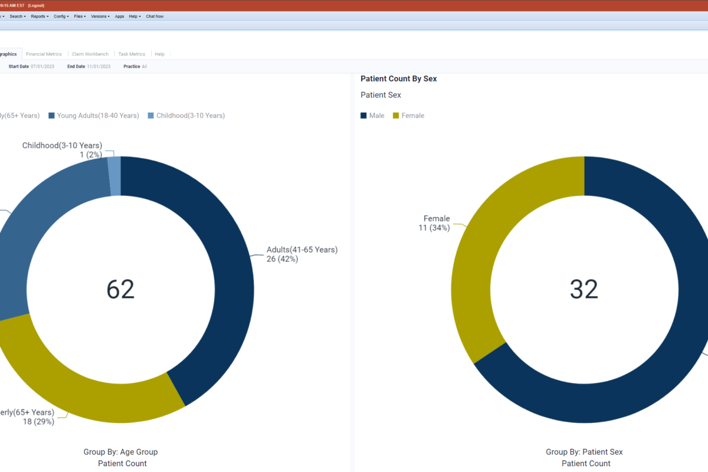The image size is (708, 472).
Task: Open the Search dropdown menu
Action: 18,17
